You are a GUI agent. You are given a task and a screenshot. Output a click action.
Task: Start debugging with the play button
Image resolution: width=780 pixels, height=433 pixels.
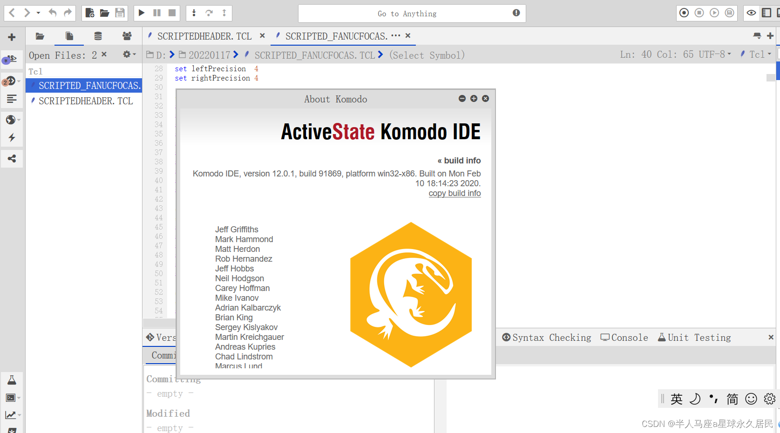tap(142, 13)
